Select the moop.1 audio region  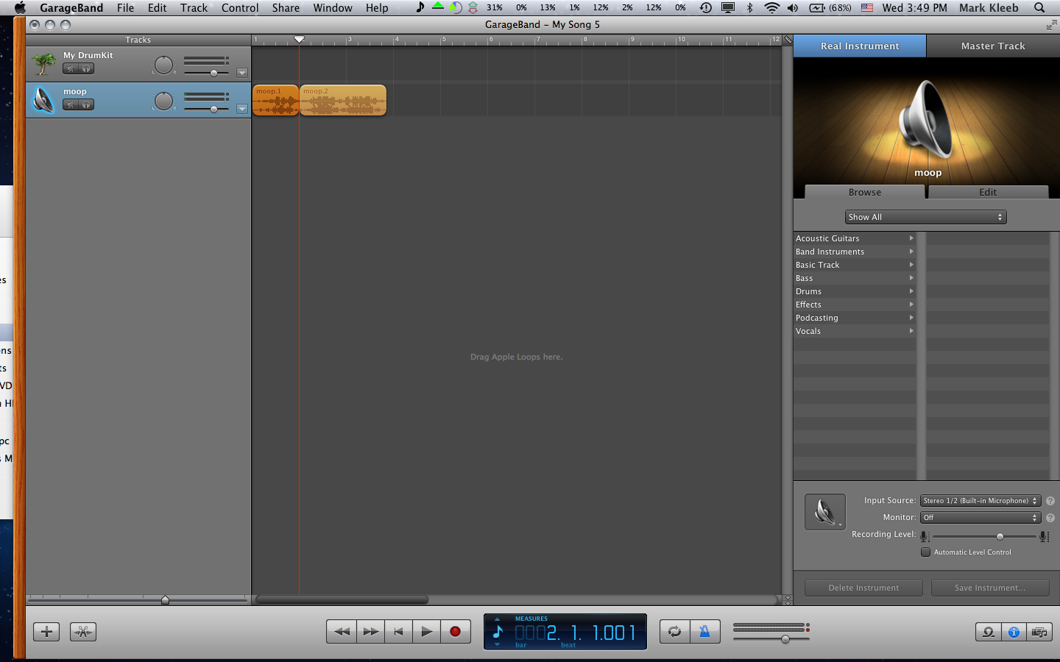275,101
